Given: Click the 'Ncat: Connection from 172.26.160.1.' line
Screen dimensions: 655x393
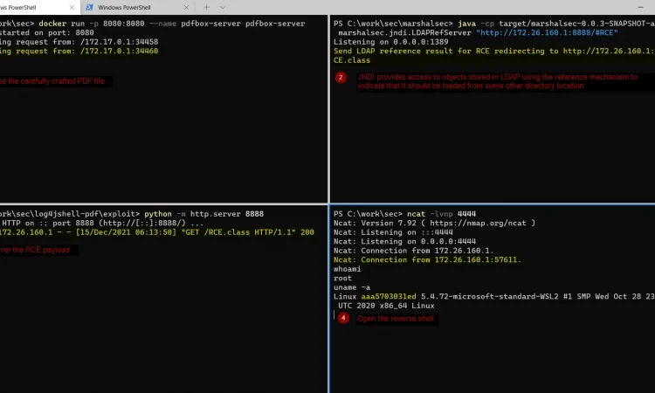Looking at the screenshot, I should point(414,251).
